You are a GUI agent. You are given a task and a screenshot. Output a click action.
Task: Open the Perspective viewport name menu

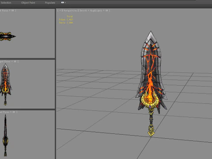tap(70, 11)
